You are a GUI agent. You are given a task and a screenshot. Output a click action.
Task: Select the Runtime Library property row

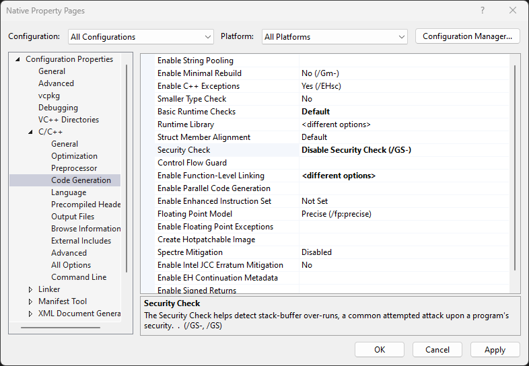pos(332,124)
